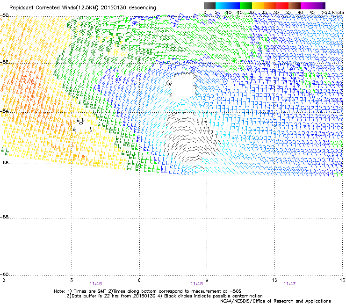Image resolution: width=346 pixels, height=304 pixels.
Task: Click the '>50 knots' legend label
Action: (333, 13)
